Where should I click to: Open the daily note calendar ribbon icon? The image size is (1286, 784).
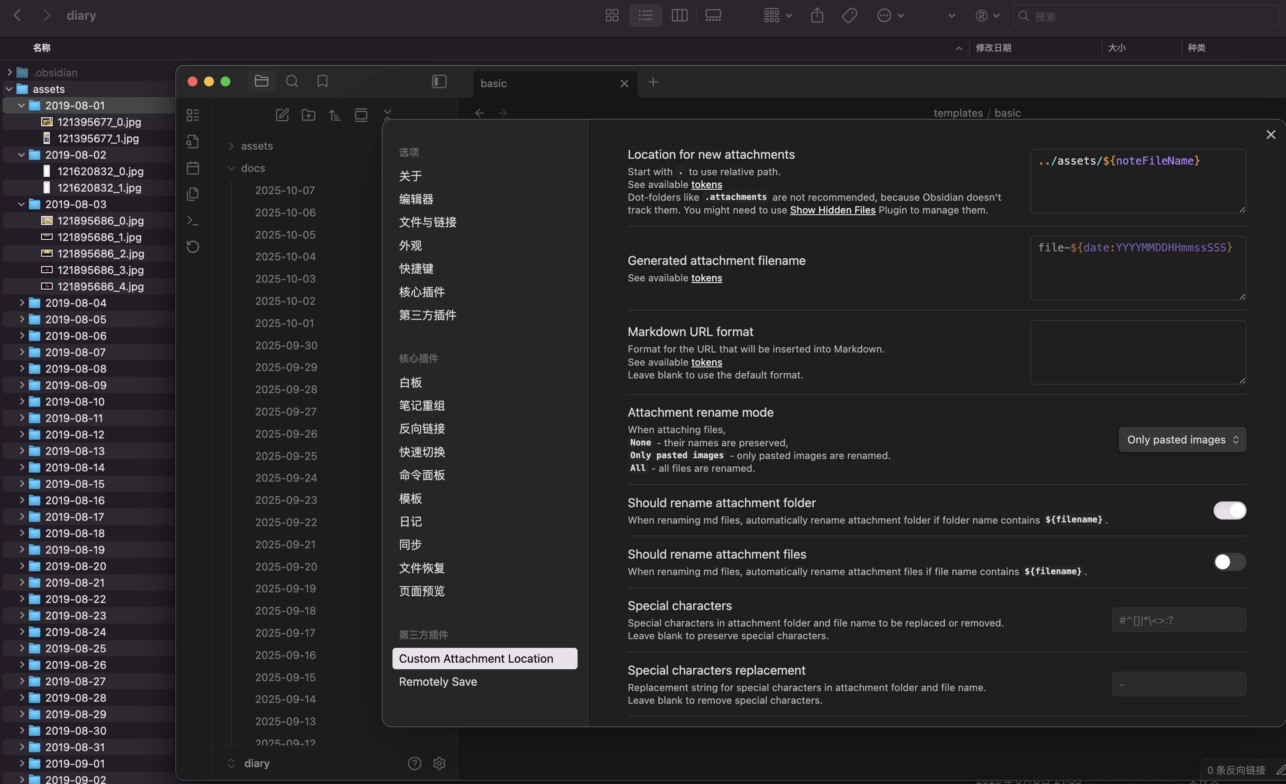[193, 168]
